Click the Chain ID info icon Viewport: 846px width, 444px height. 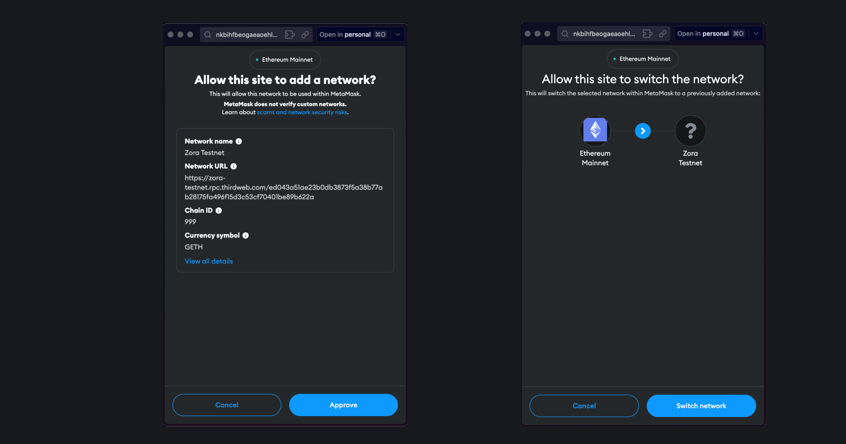219,210
